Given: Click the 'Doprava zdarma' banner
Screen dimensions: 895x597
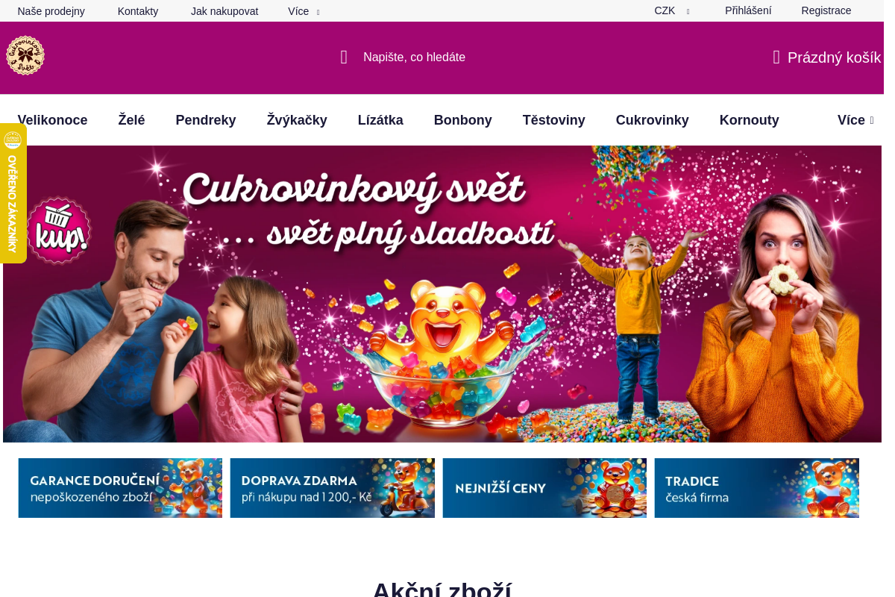Looking at the screenshot, I should 333,488.
